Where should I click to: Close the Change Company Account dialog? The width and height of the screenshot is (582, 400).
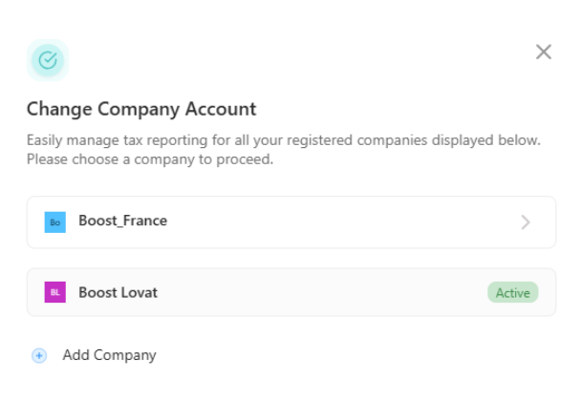544,52
